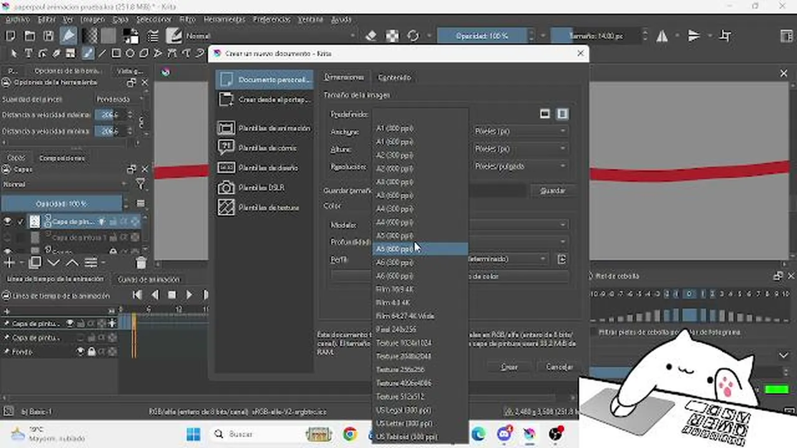Open Chrome from the Windows taskbar
This screenshot has height=448, width=797.
[350, 434]
